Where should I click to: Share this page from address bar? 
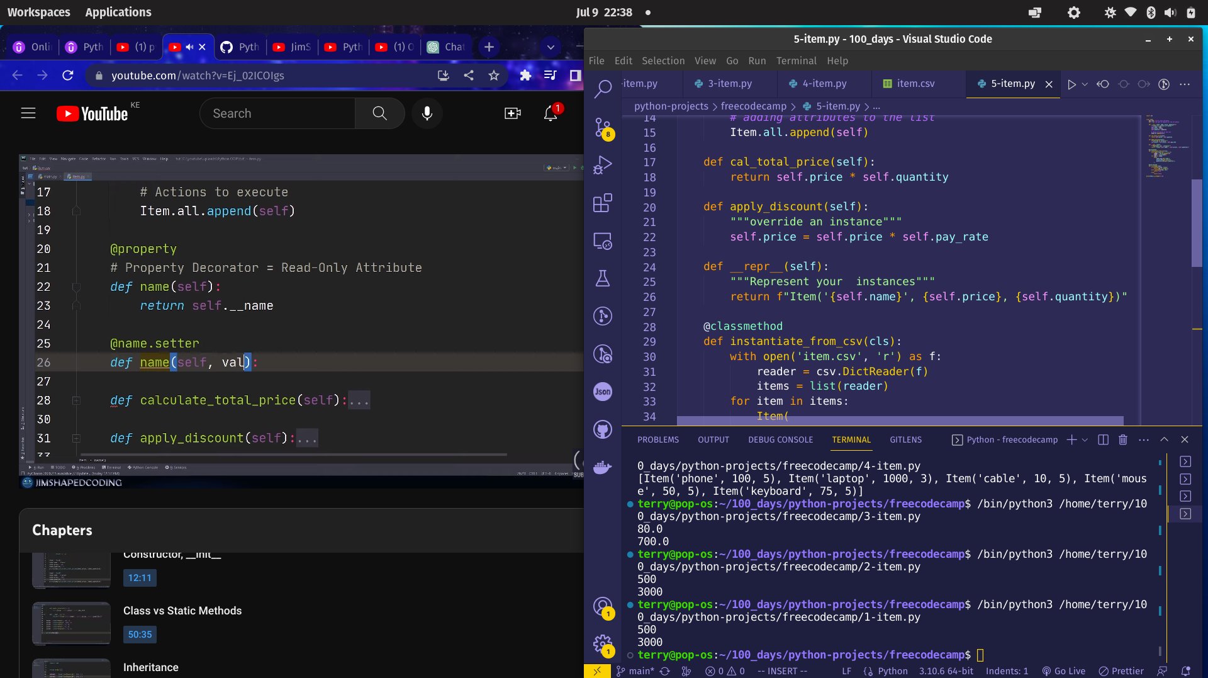[469, 76]
